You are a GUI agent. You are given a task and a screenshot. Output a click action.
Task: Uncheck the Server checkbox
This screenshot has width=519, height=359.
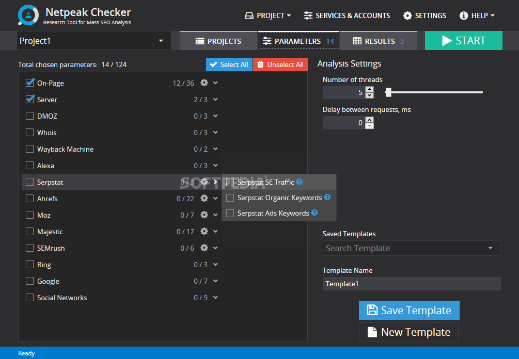[30, 99]
